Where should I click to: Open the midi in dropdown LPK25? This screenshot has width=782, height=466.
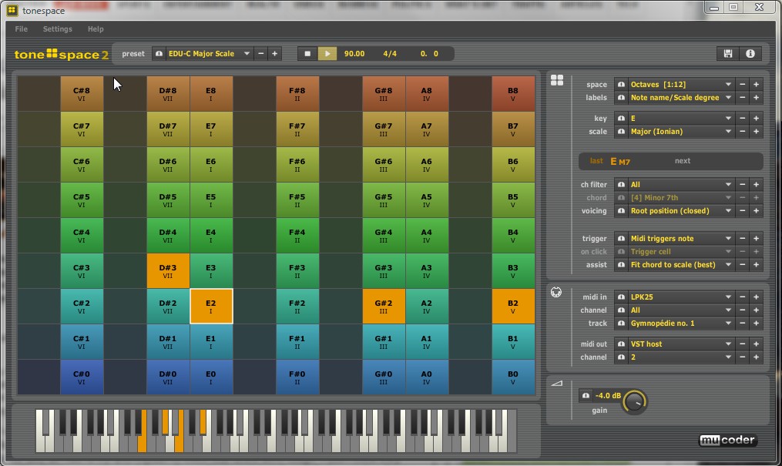(681, 297)
